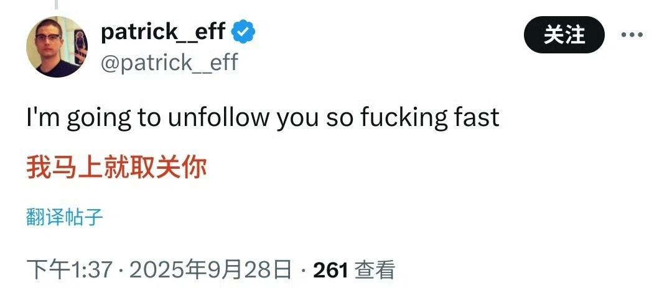Click the bold patrick__eff display name

coord(163,32)
